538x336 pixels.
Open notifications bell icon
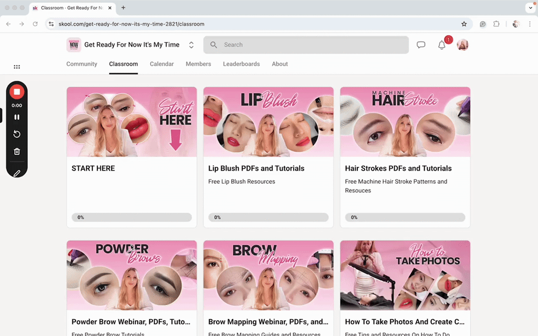point(442,45)
